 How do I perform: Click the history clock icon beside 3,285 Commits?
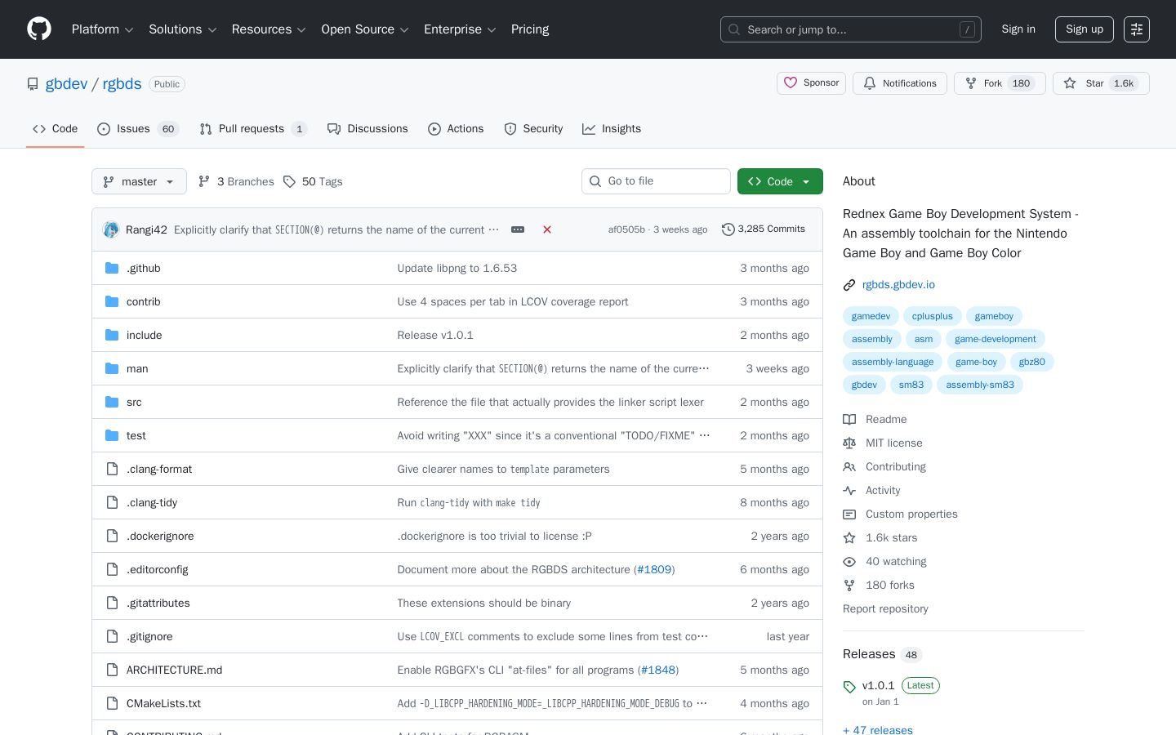click(x=728, y=229)
